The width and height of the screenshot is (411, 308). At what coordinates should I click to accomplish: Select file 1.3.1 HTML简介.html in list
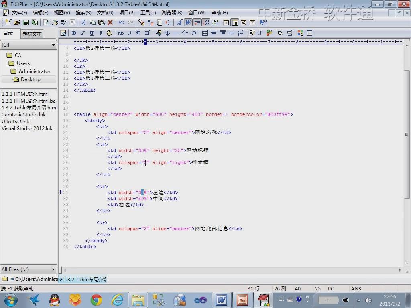coord(25,94)
